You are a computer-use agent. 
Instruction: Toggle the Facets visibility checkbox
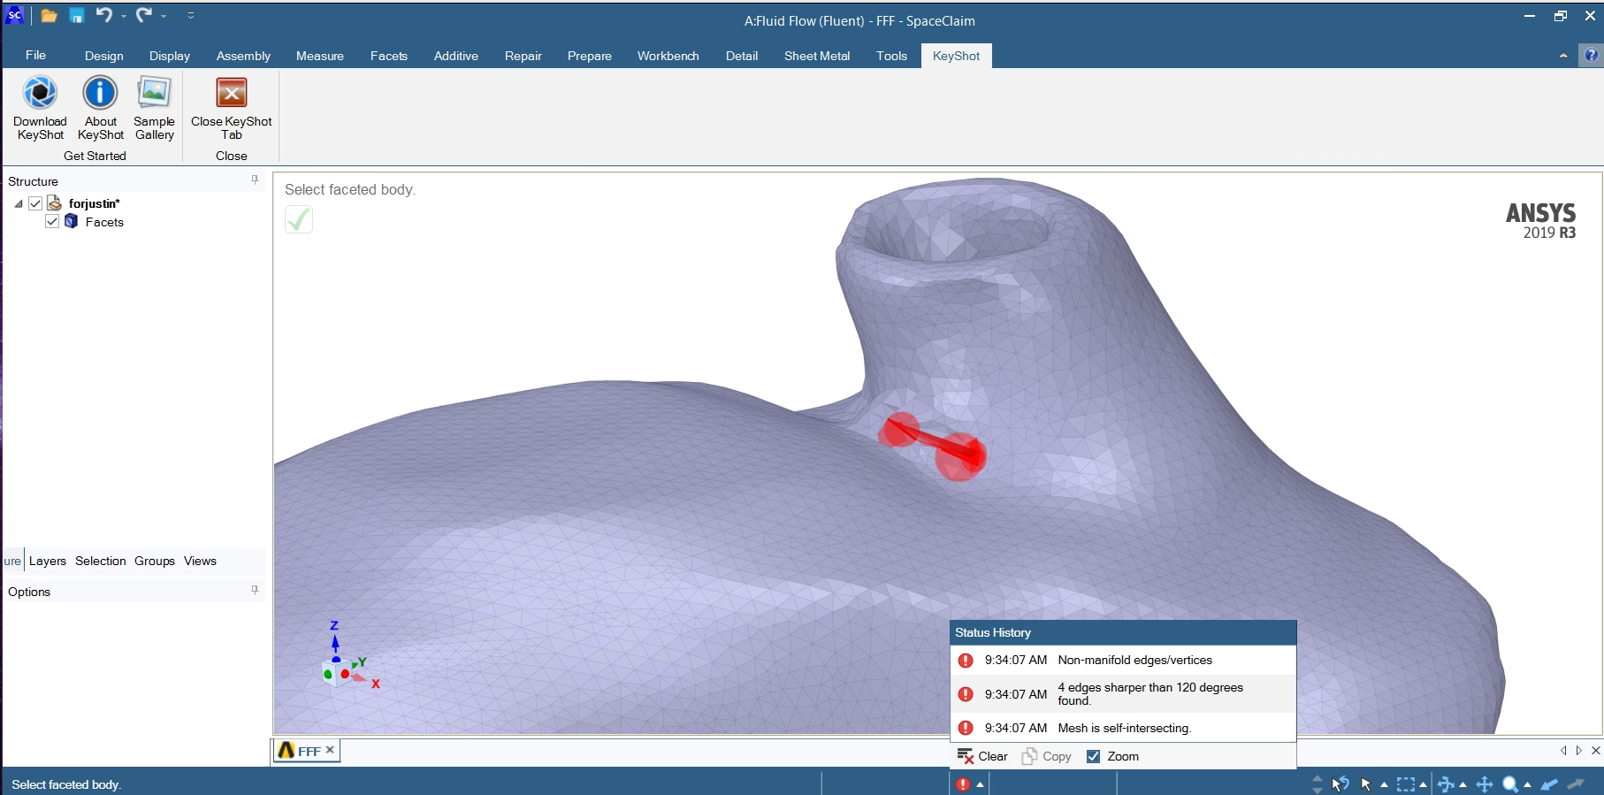pos(52,222)
